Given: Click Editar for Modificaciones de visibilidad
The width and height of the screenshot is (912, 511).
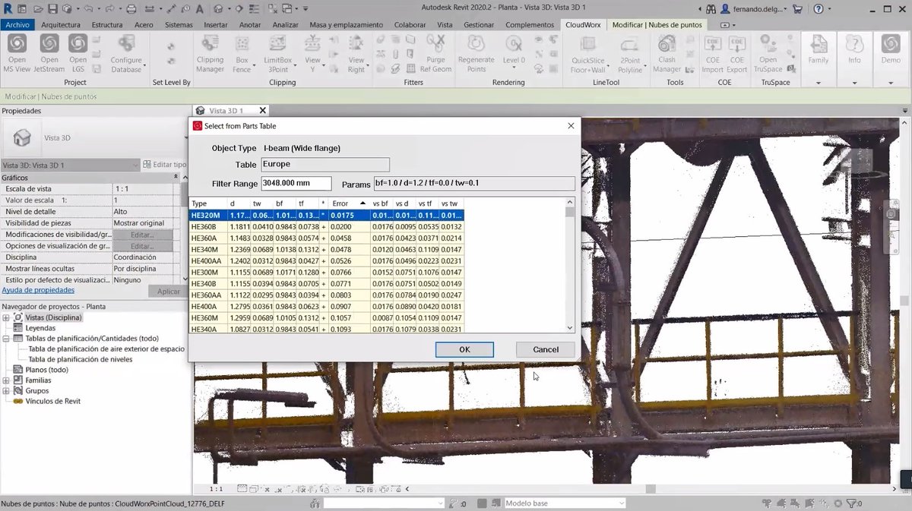Looking at the screenshot, I should pos(142,235).
